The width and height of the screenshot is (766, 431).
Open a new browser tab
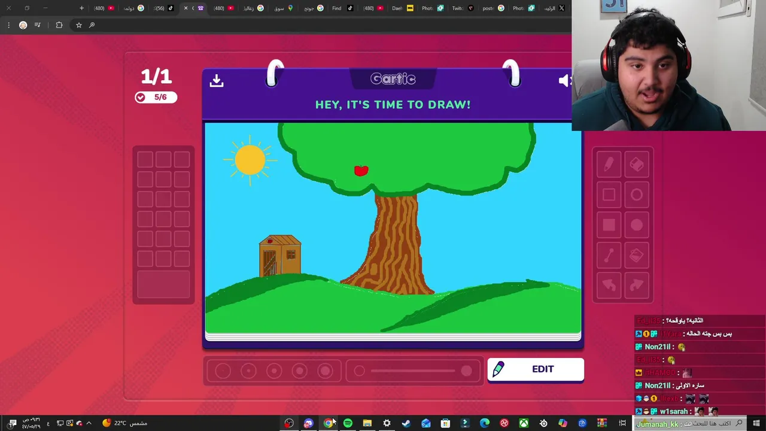tap(81, 8)
